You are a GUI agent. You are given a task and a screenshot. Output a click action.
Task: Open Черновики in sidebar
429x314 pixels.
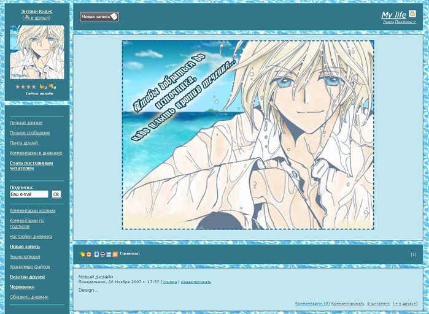(x=22, y=287)
